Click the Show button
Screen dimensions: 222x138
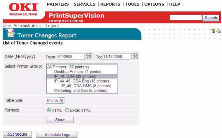tap(60, 120)
